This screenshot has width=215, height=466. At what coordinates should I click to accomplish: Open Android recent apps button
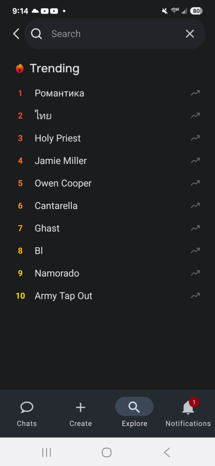tap(47, 453)
